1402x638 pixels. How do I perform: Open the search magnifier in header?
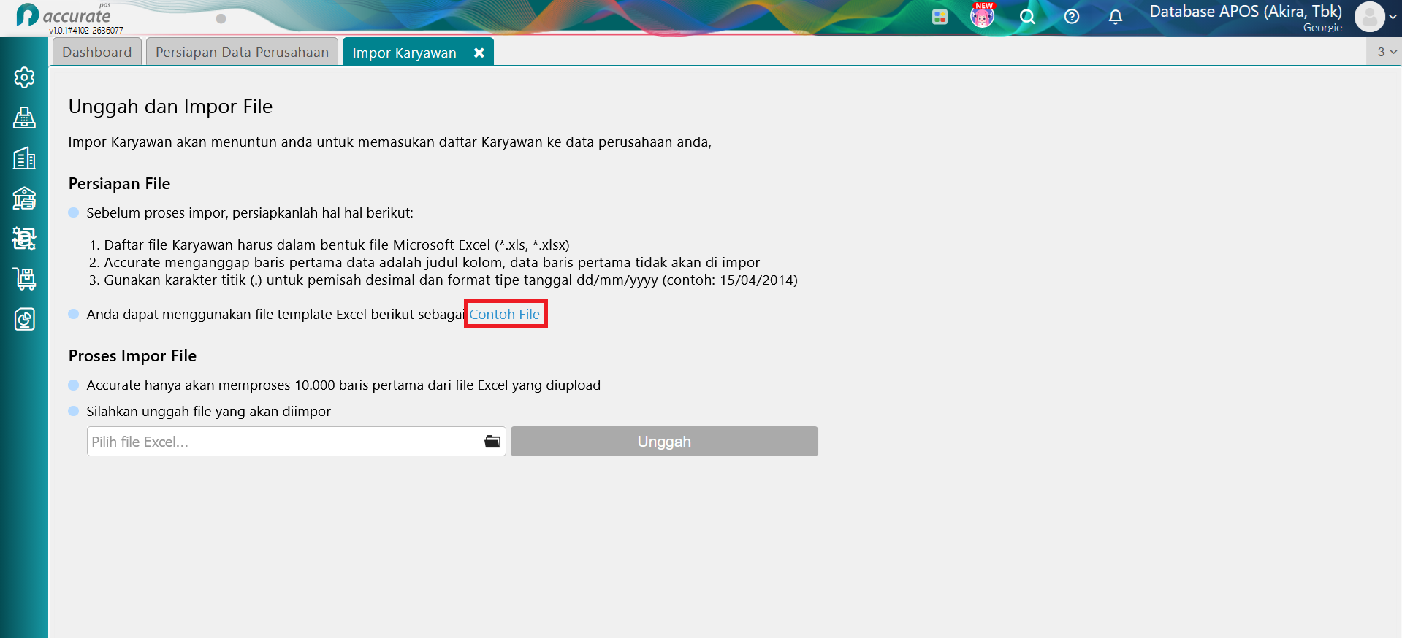pyautogui.click(x=1027, y=17)
